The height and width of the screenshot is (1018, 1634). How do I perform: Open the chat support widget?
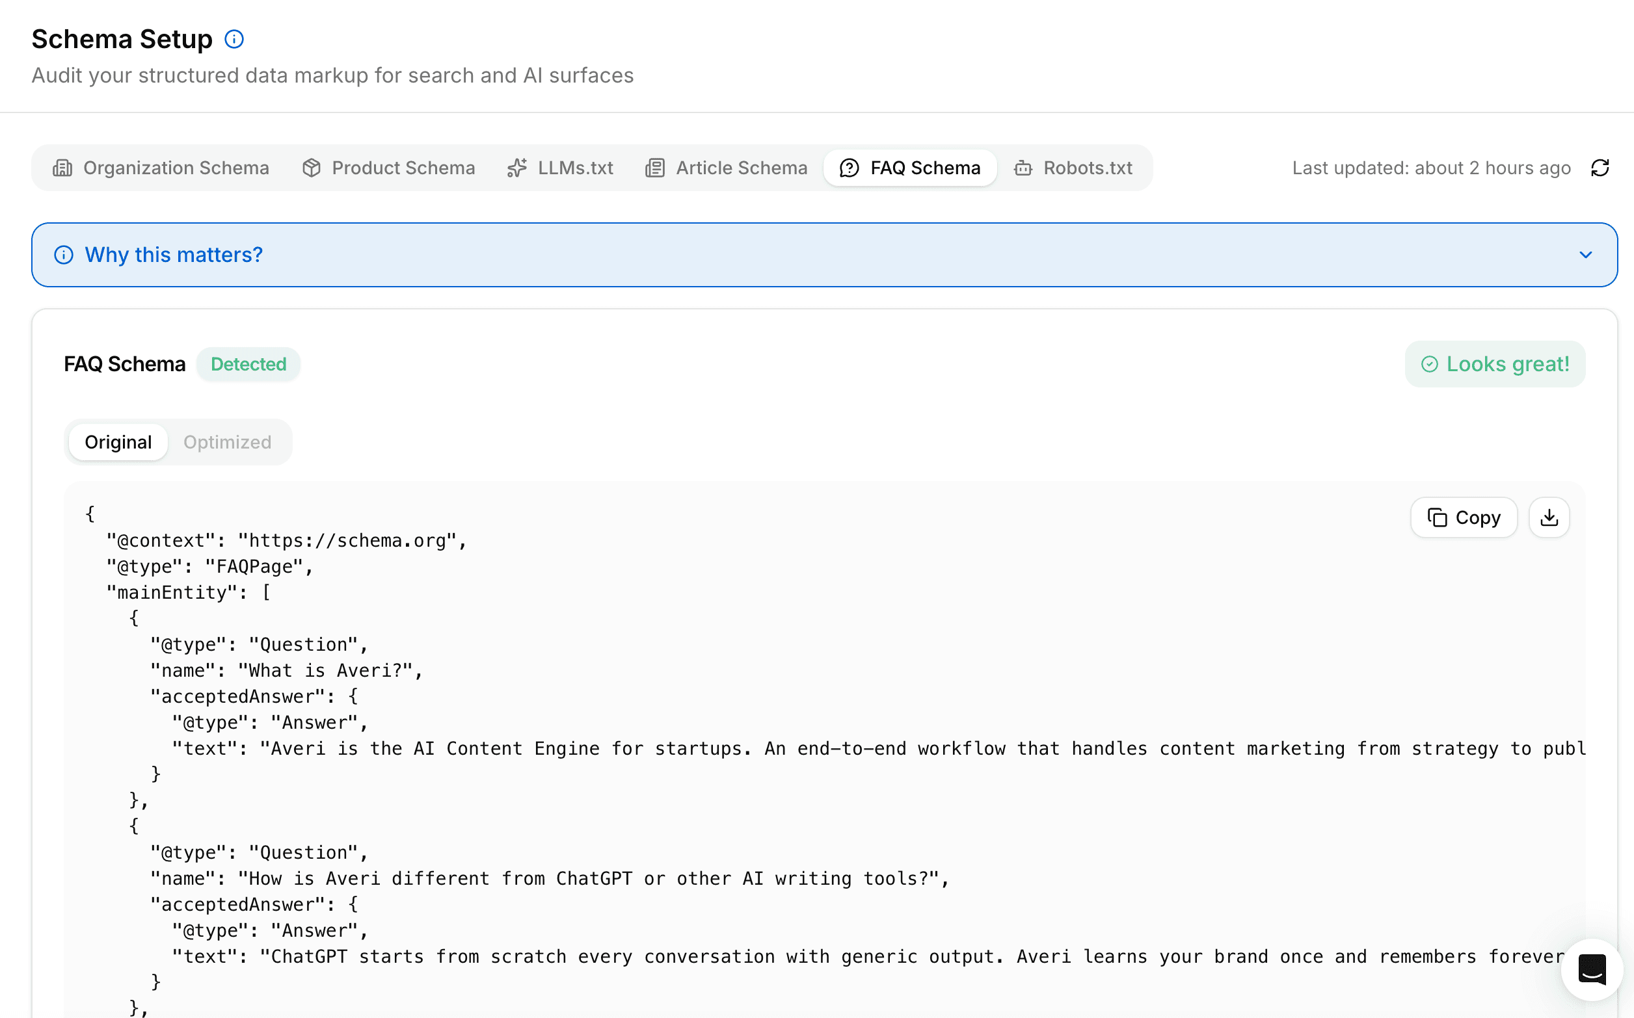1592,969
